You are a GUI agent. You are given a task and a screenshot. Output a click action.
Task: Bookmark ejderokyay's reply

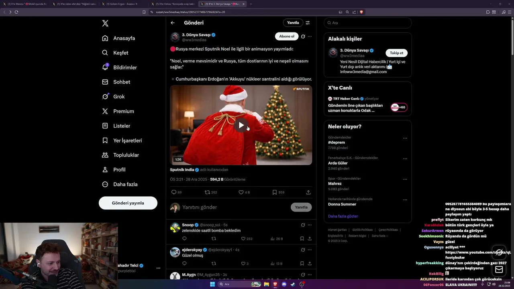click(x=302, y=263)
